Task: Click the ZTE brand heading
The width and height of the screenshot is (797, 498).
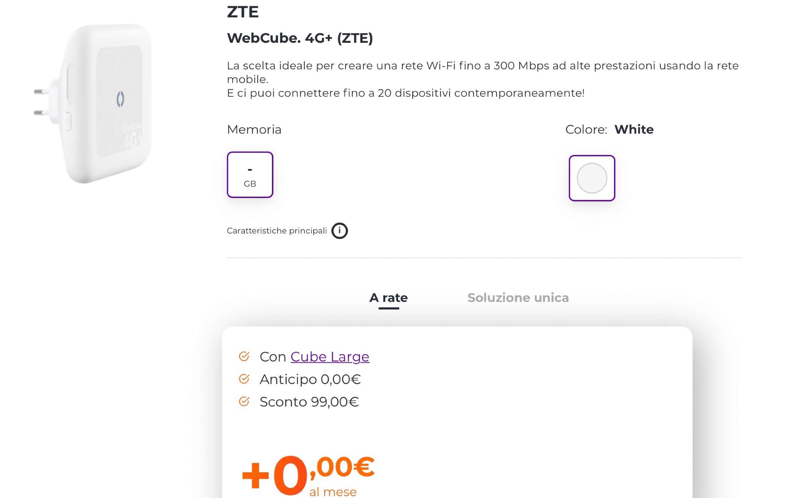Action: [242, 12]
